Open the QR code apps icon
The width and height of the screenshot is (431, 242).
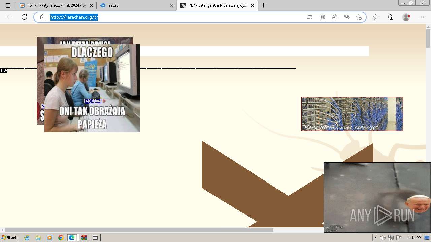coord(322,17)
